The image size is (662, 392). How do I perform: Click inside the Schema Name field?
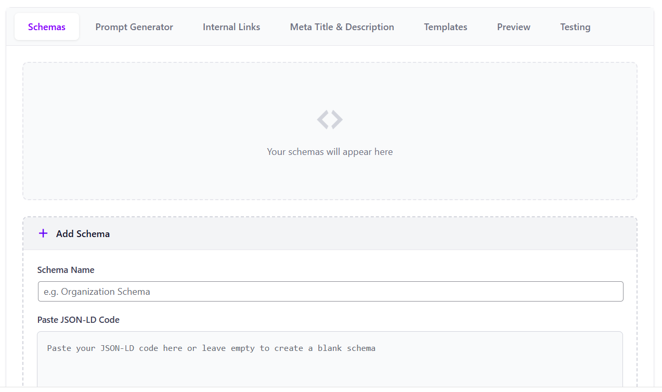[x=330, y=291]
